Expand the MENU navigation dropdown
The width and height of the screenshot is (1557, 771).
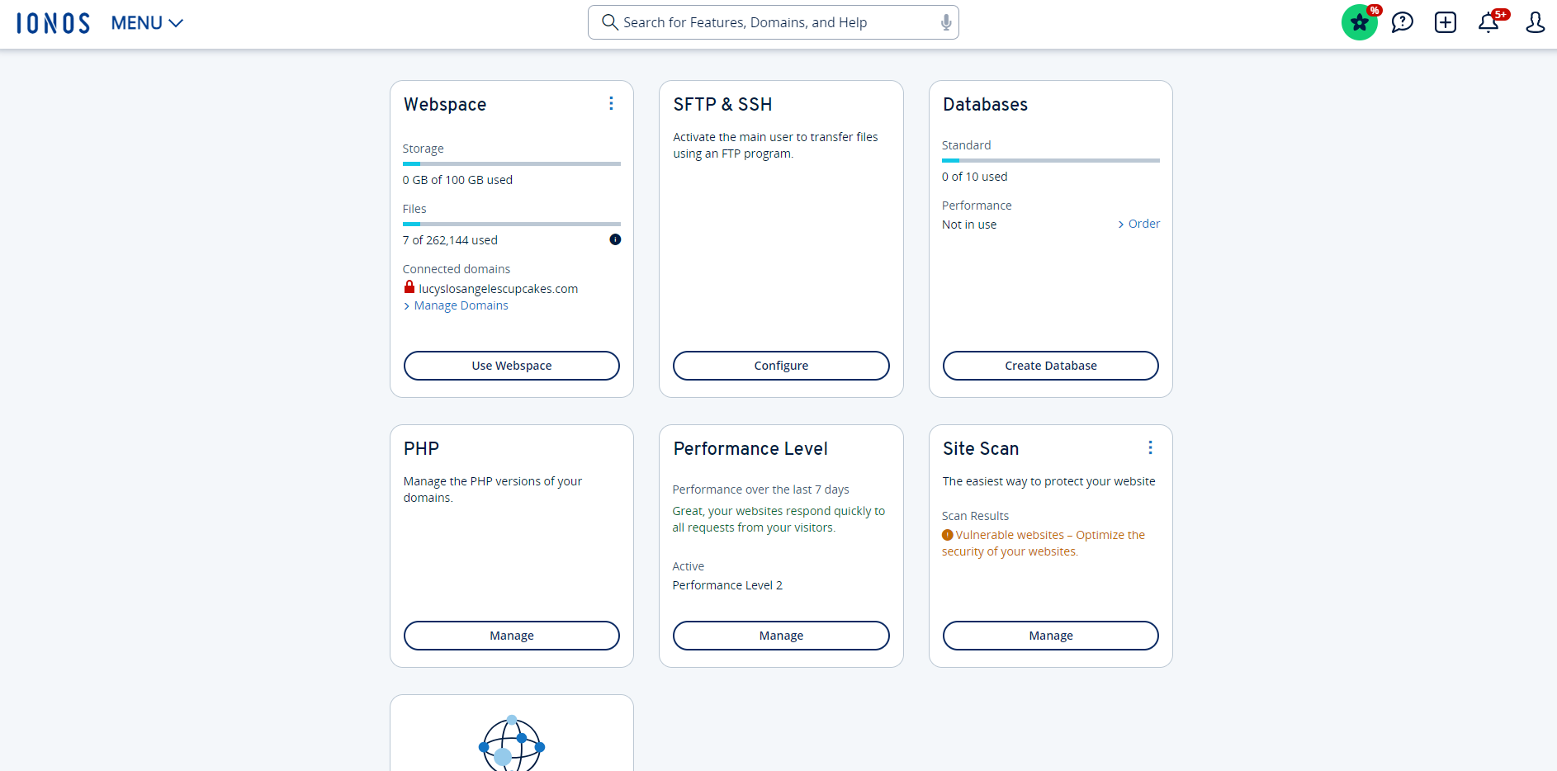click(x=146, y=22)
